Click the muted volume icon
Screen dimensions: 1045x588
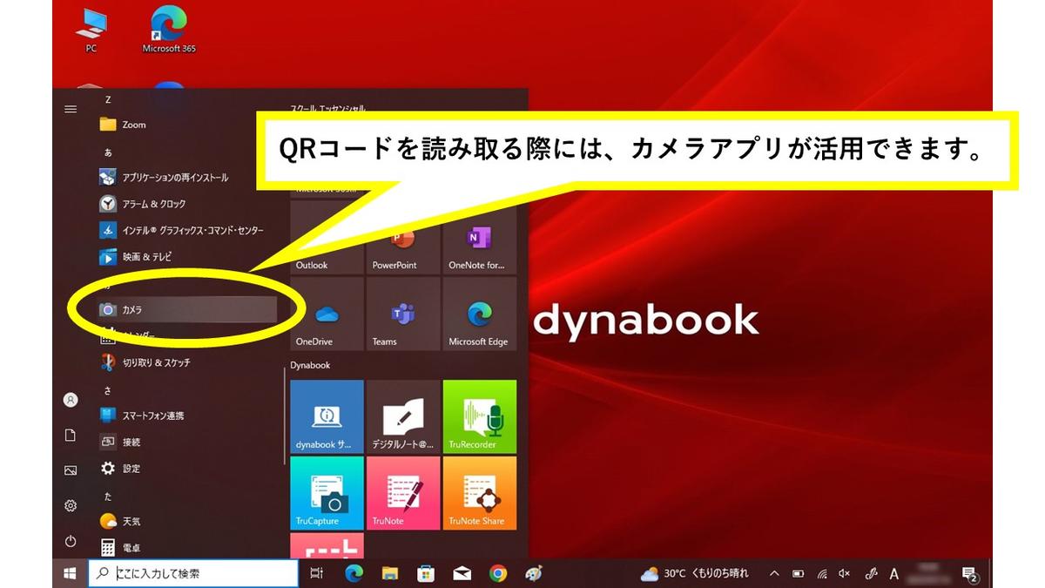(844, 573)
